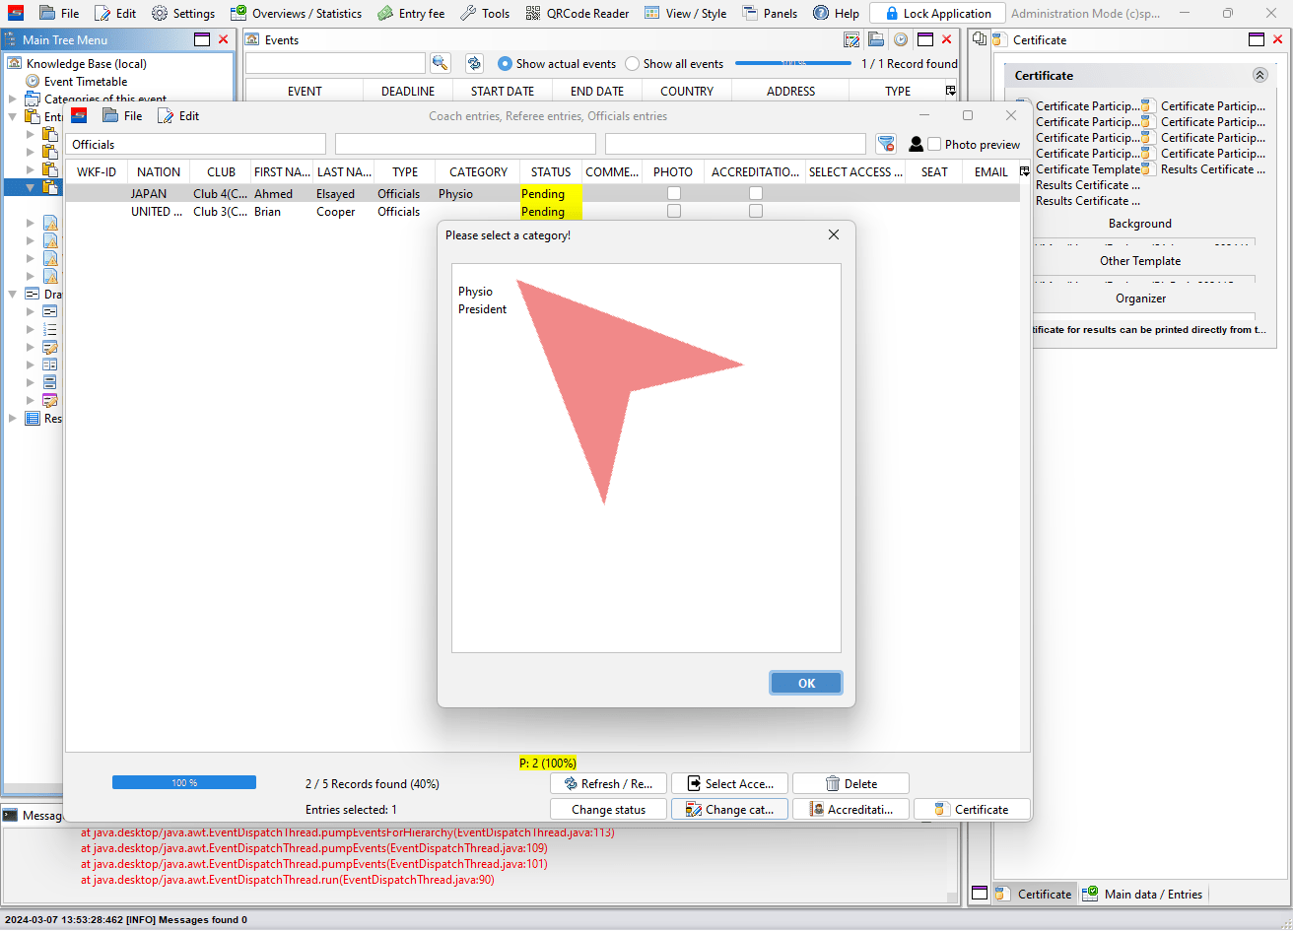Screen dimensions: 1293x931
Task: Select President in the category list
Action: coord(483,309)
